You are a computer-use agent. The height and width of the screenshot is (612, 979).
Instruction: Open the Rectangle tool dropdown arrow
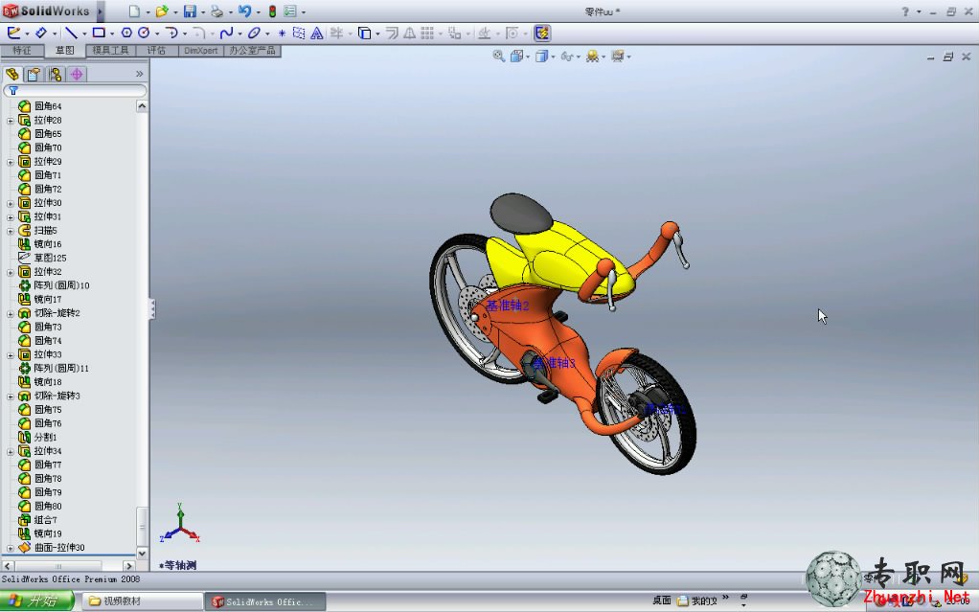[x=112, y=34]
